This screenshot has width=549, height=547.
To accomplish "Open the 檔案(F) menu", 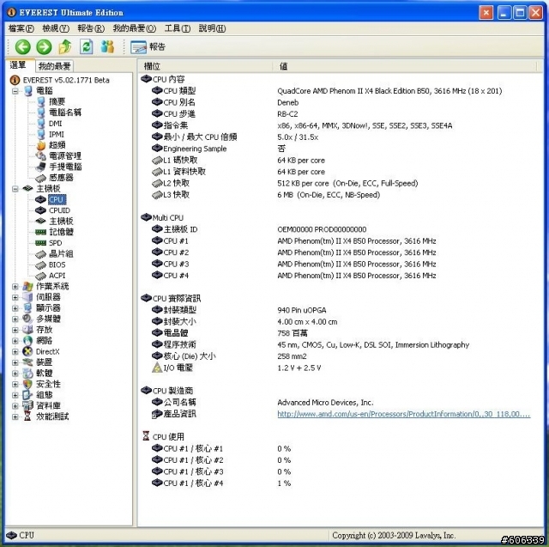I will (x=21, y=28).
